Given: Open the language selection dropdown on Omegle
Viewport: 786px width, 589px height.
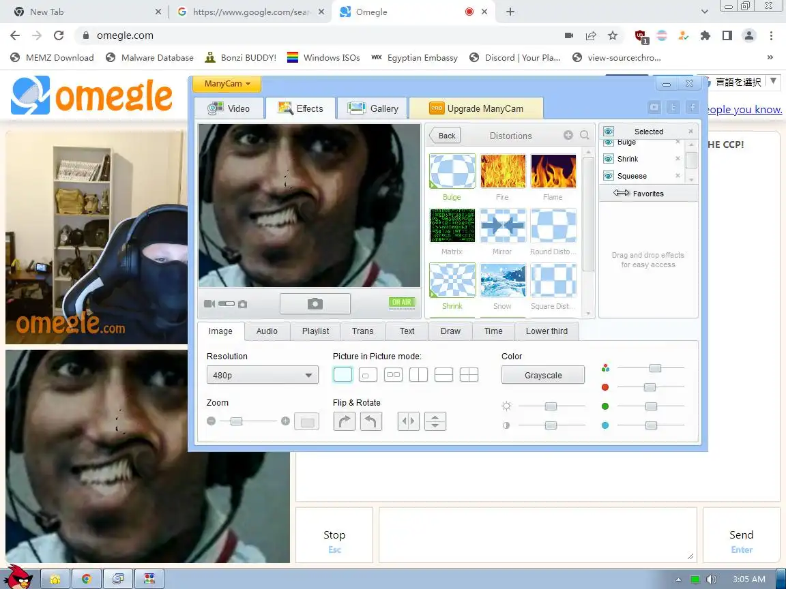Looking at the screenshot, I should pos(744,82).
